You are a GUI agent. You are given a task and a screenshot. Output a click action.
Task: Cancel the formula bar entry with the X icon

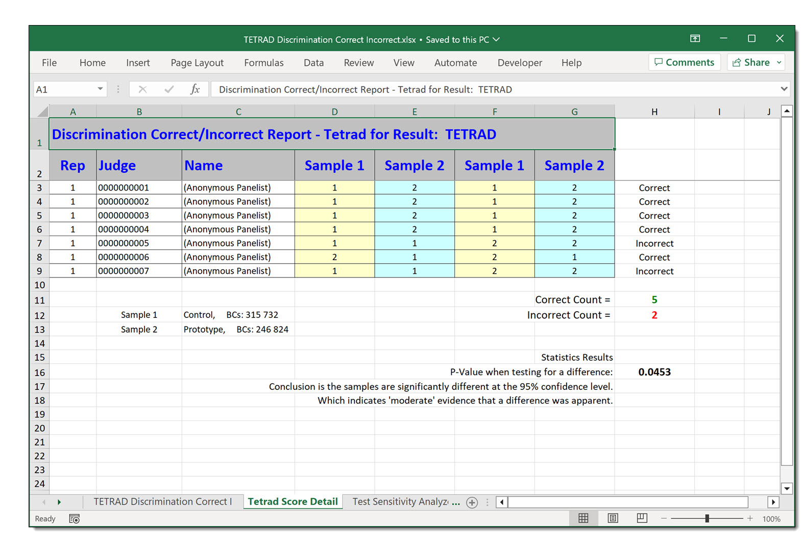(142, 89)
